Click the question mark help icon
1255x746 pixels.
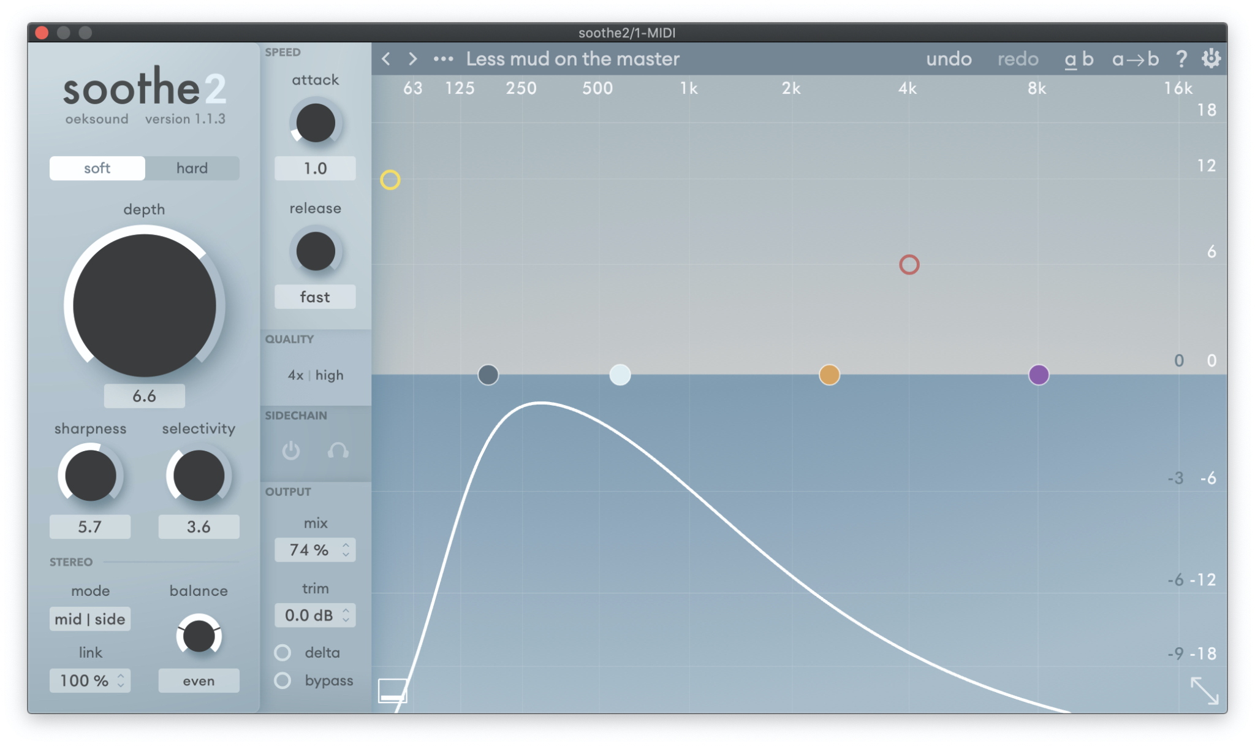point(1181,59)
